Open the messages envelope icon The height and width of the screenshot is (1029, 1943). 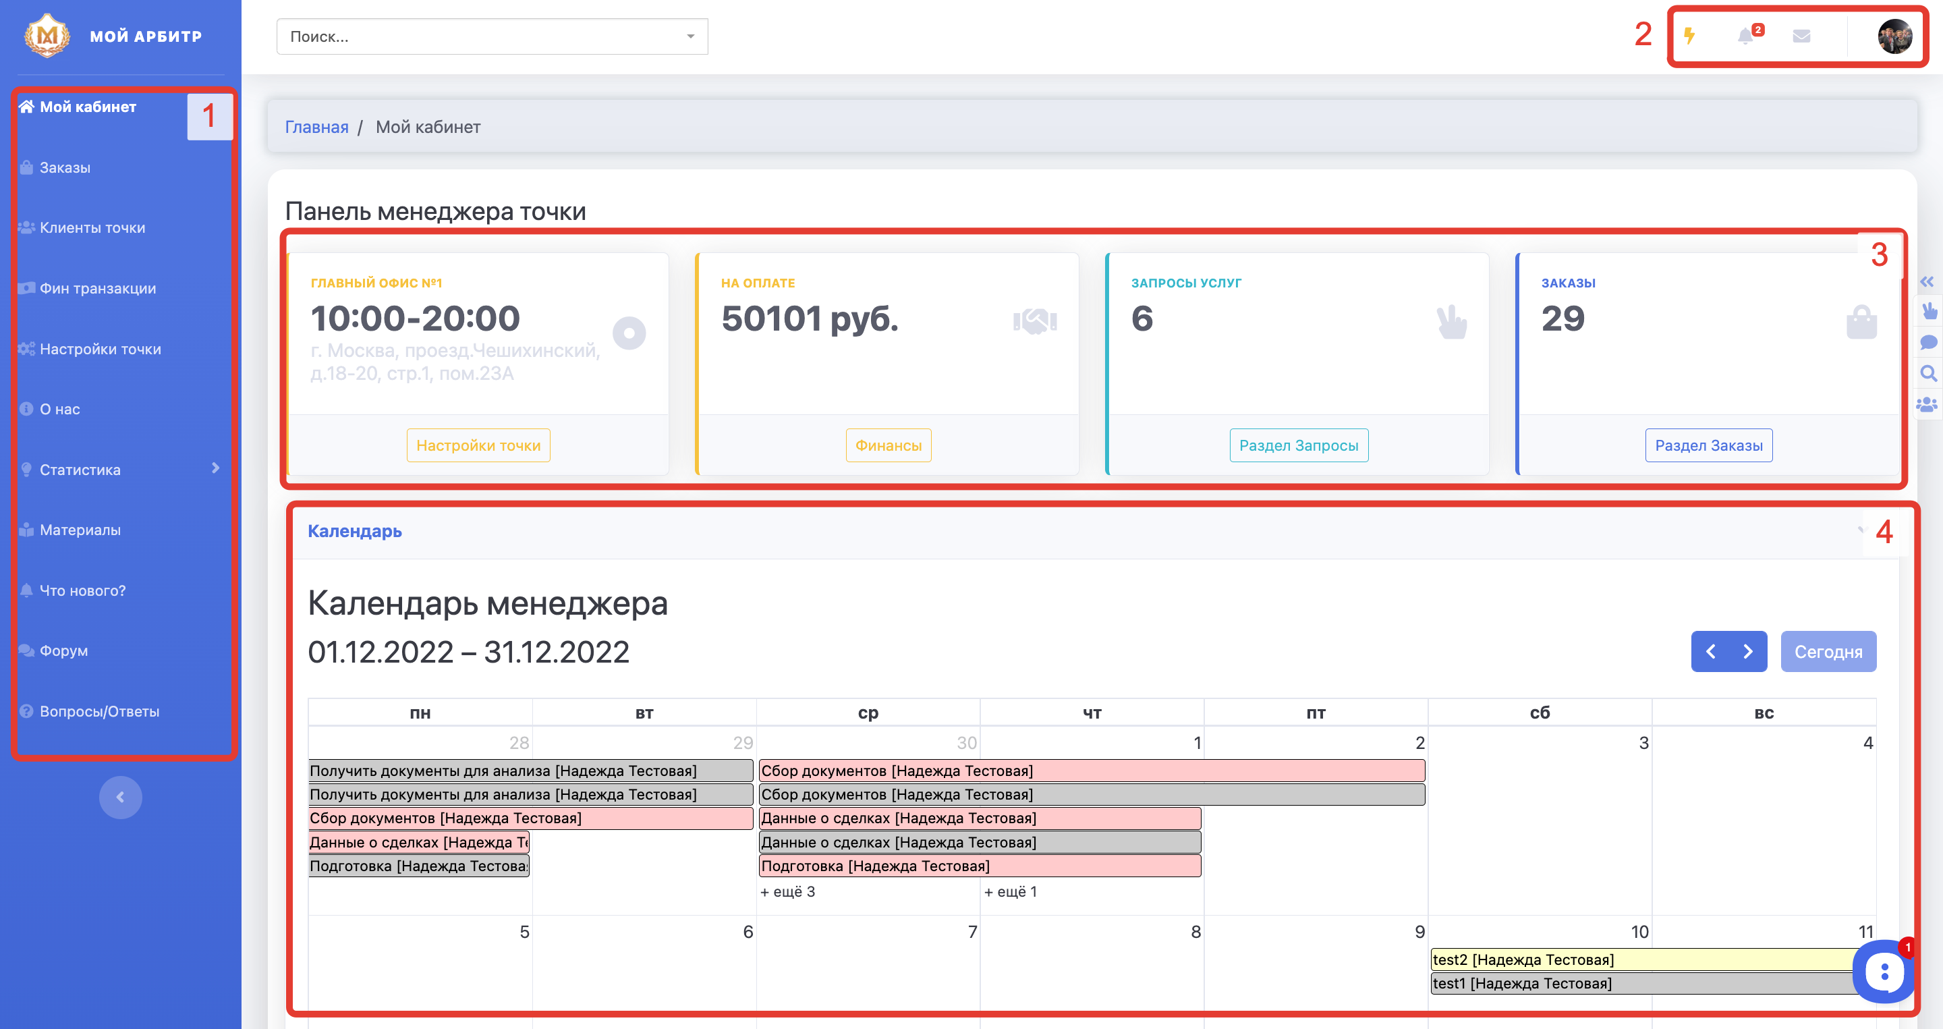[1801, 36]
